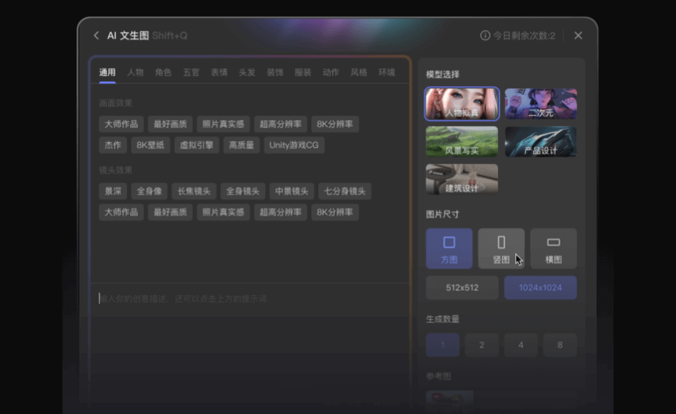Toggle the 大师作品 prompt tag

pyautogui.click(x=120, y=124)
